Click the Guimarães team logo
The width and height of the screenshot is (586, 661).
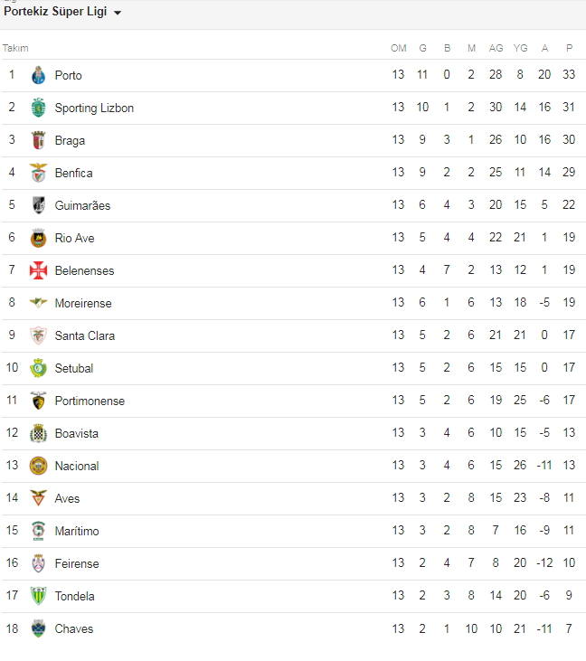[x=38, y=205]
